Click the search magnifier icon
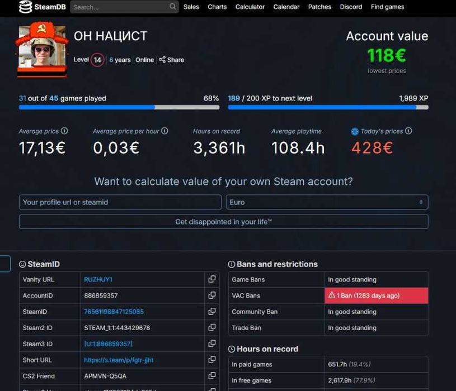The image size is (456, 391). click(172, 6)
